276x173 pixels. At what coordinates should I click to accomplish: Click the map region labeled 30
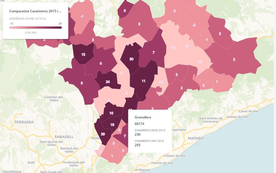(x=131, y=59)
